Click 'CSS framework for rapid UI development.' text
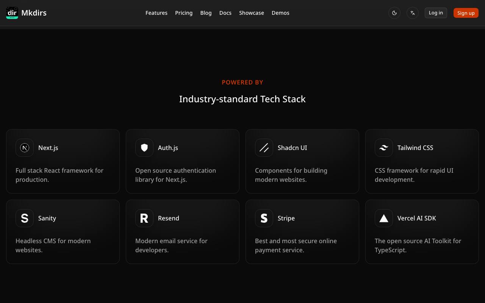 [414, 175]
